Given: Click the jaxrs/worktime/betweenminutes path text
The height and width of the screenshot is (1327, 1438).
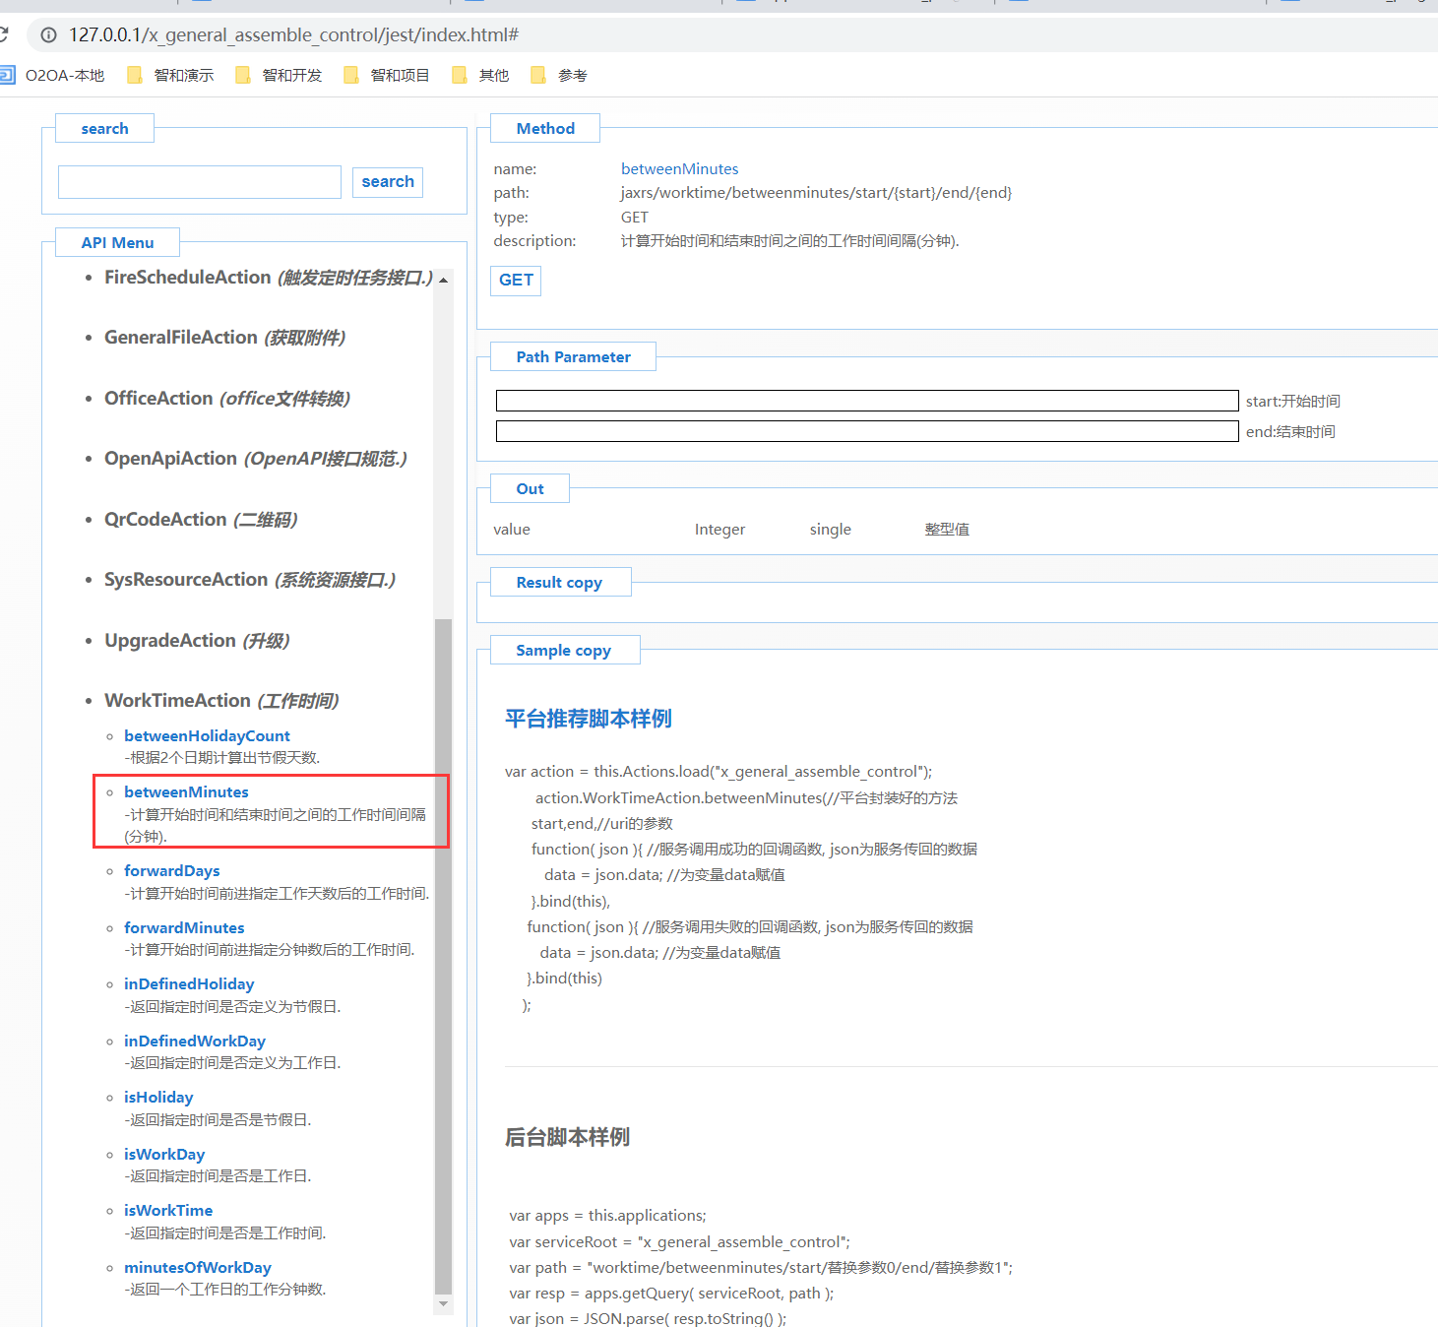Looking at the screenshot, I should pos(816,193).
